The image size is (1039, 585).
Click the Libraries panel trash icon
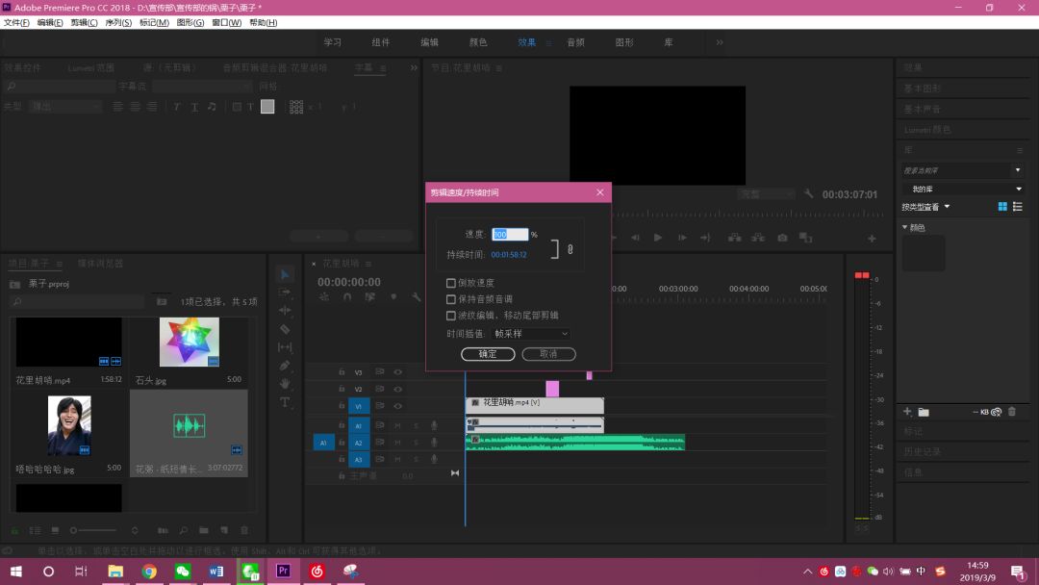(x=1012, y=412)
